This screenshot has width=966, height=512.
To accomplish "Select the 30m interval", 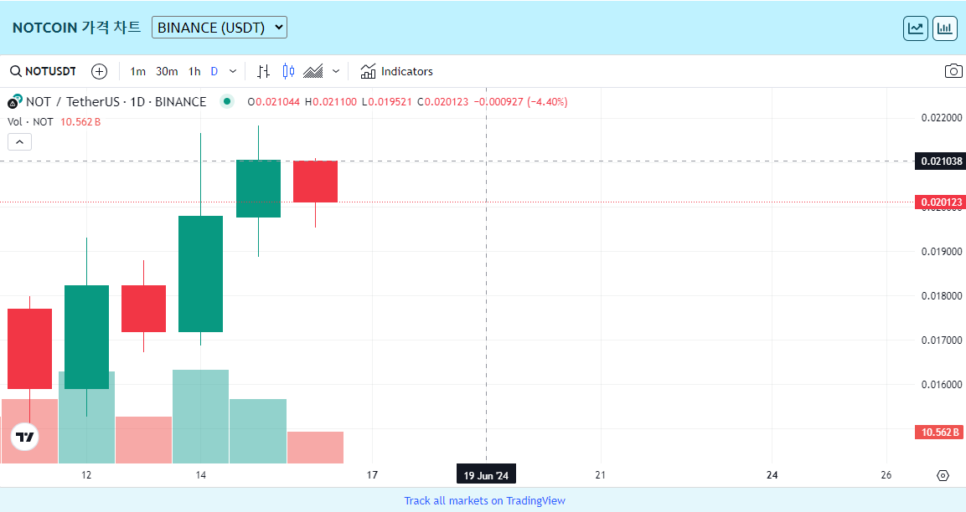I will click(x=167, y=71).
